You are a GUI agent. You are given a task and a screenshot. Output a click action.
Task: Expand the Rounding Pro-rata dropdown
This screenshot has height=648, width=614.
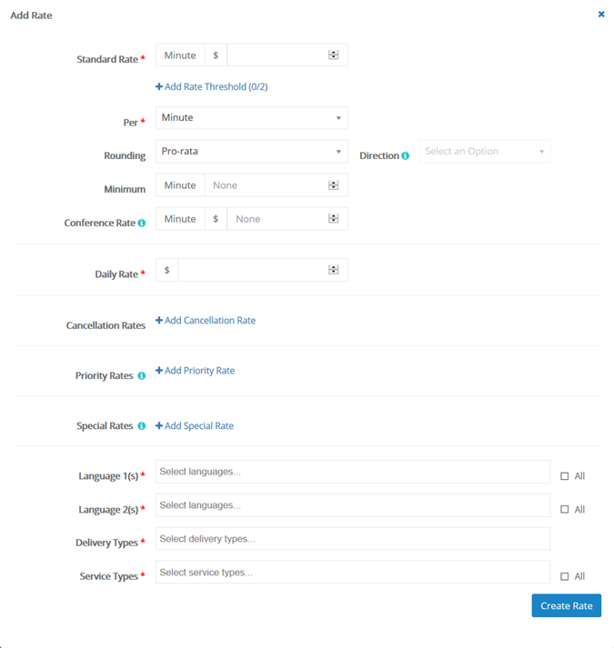252,152
